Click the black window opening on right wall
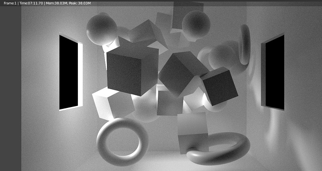 click(275, 72)
